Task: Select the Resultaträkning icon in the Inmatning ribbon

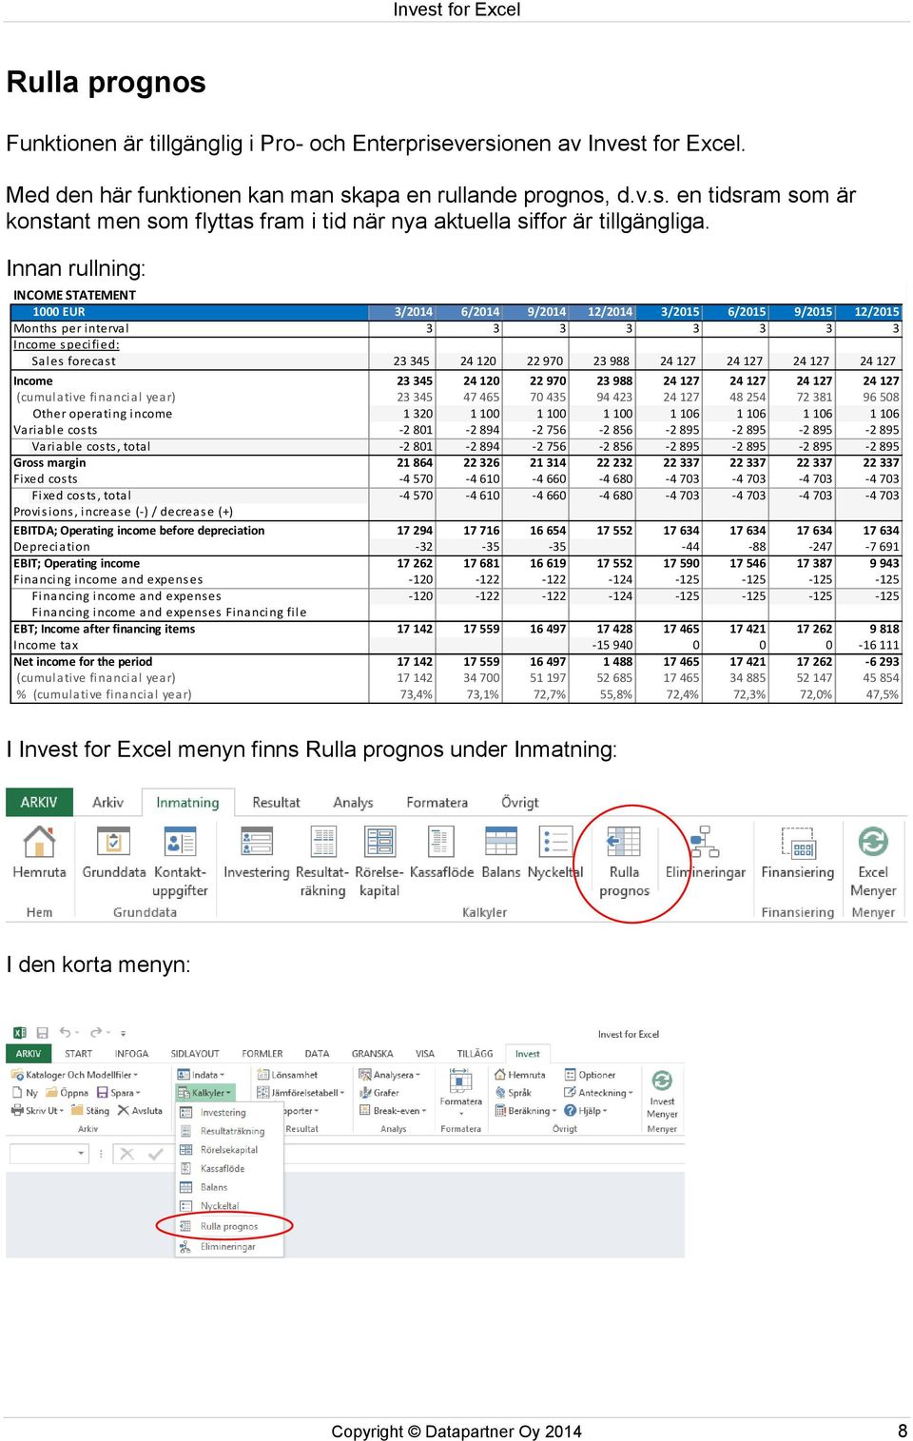Action: pyautogui.click(x=323, y=843)
